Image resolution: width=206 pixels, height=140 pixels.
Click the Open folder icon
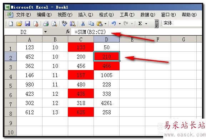(x=19, y=24)
